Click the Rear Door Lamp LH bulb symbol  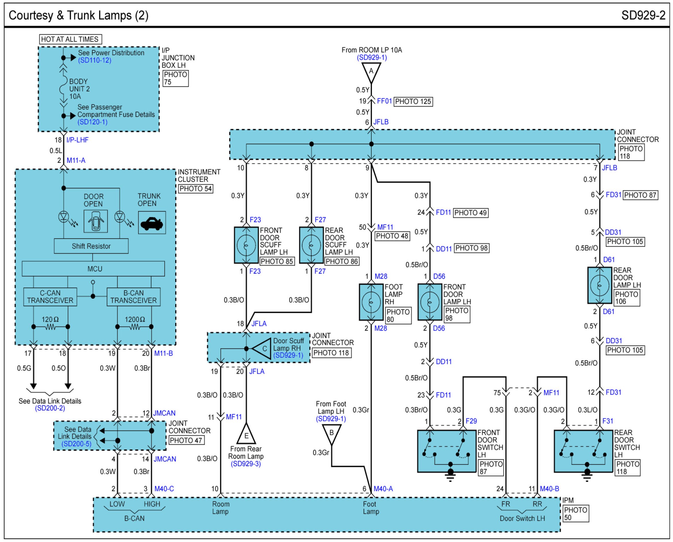click(x=599, y=285)
